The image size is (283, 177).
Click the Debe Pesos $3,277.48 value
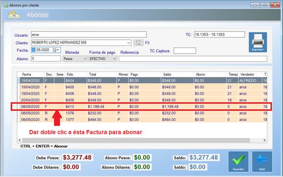77,157
